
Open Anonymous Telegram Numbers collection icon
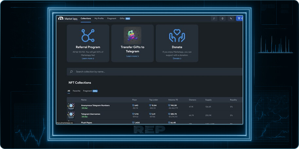71,107
